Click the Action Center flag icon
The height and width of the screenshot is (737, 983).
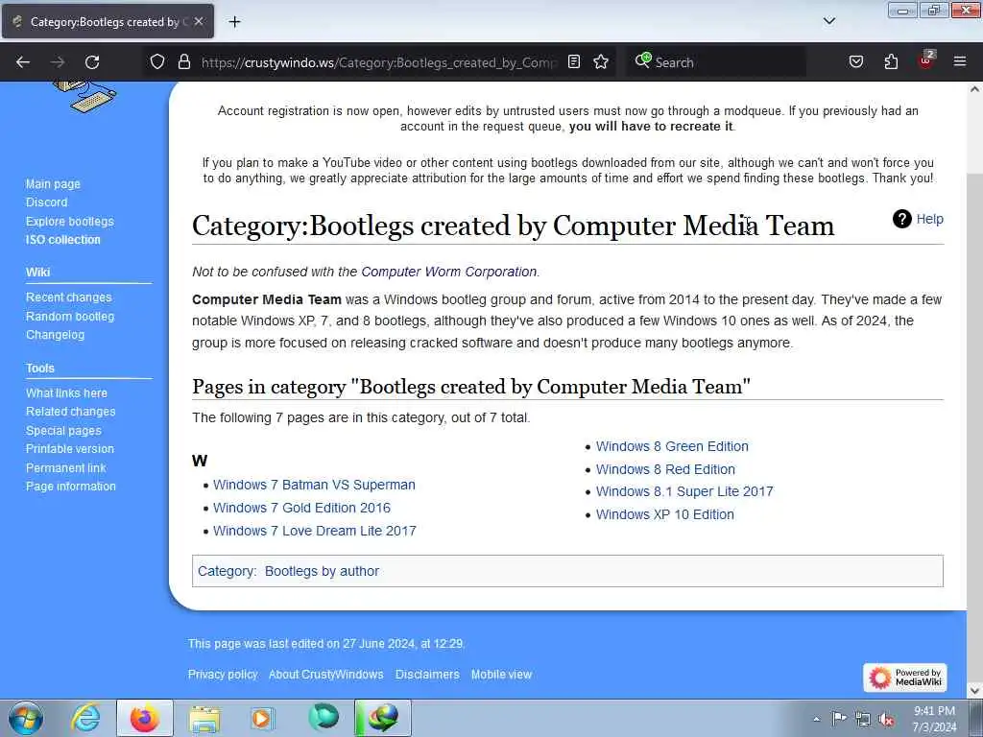(839, 718)
